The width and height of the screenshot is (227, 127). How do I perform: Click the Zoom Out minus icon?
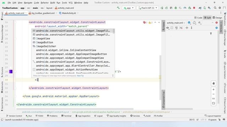click(214, 94)
